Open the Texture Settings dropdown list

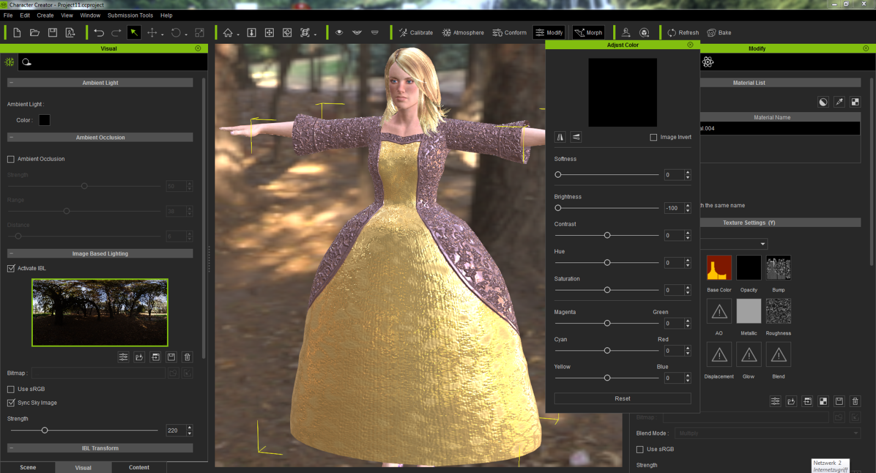click(x=734, y=244)
